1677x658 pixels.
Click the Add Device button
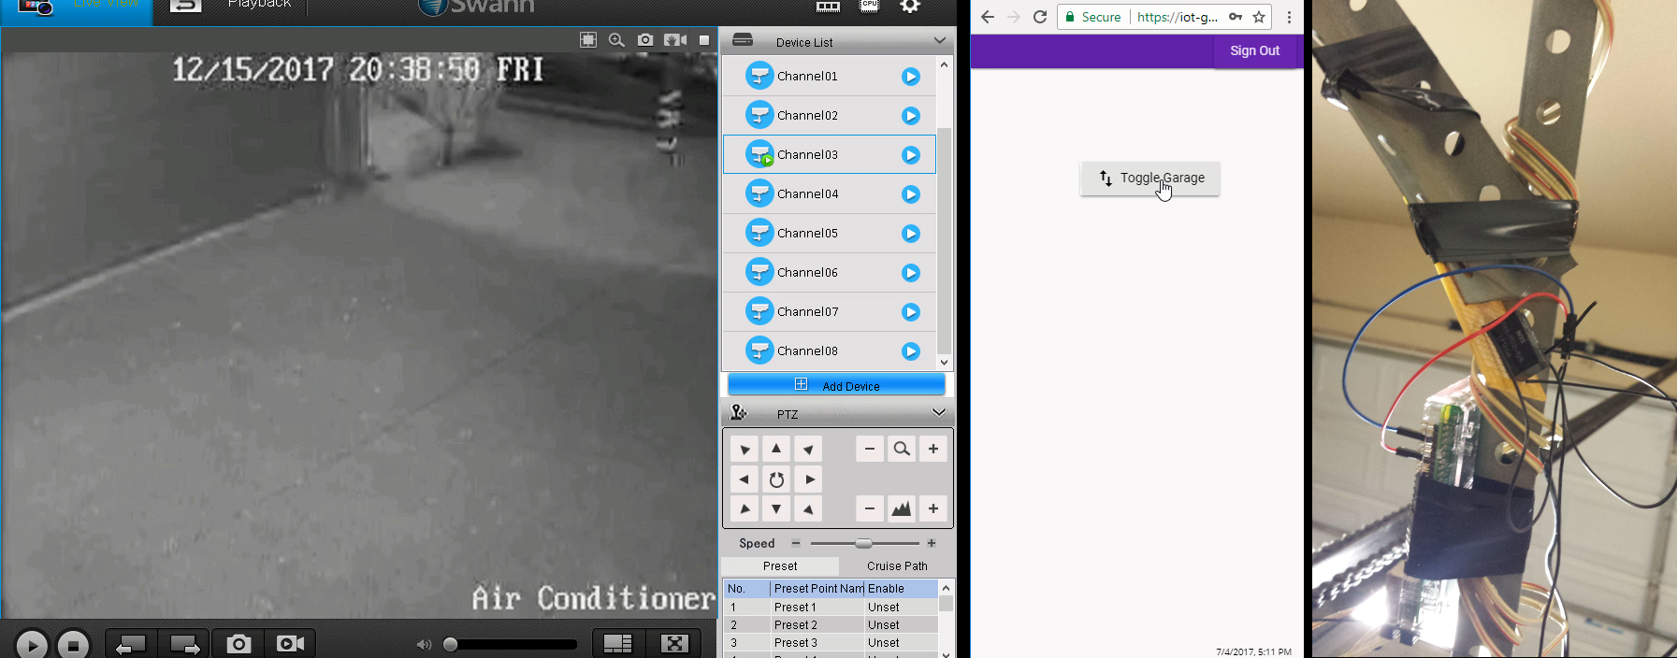pyautogui.click(x=836, y=385)
